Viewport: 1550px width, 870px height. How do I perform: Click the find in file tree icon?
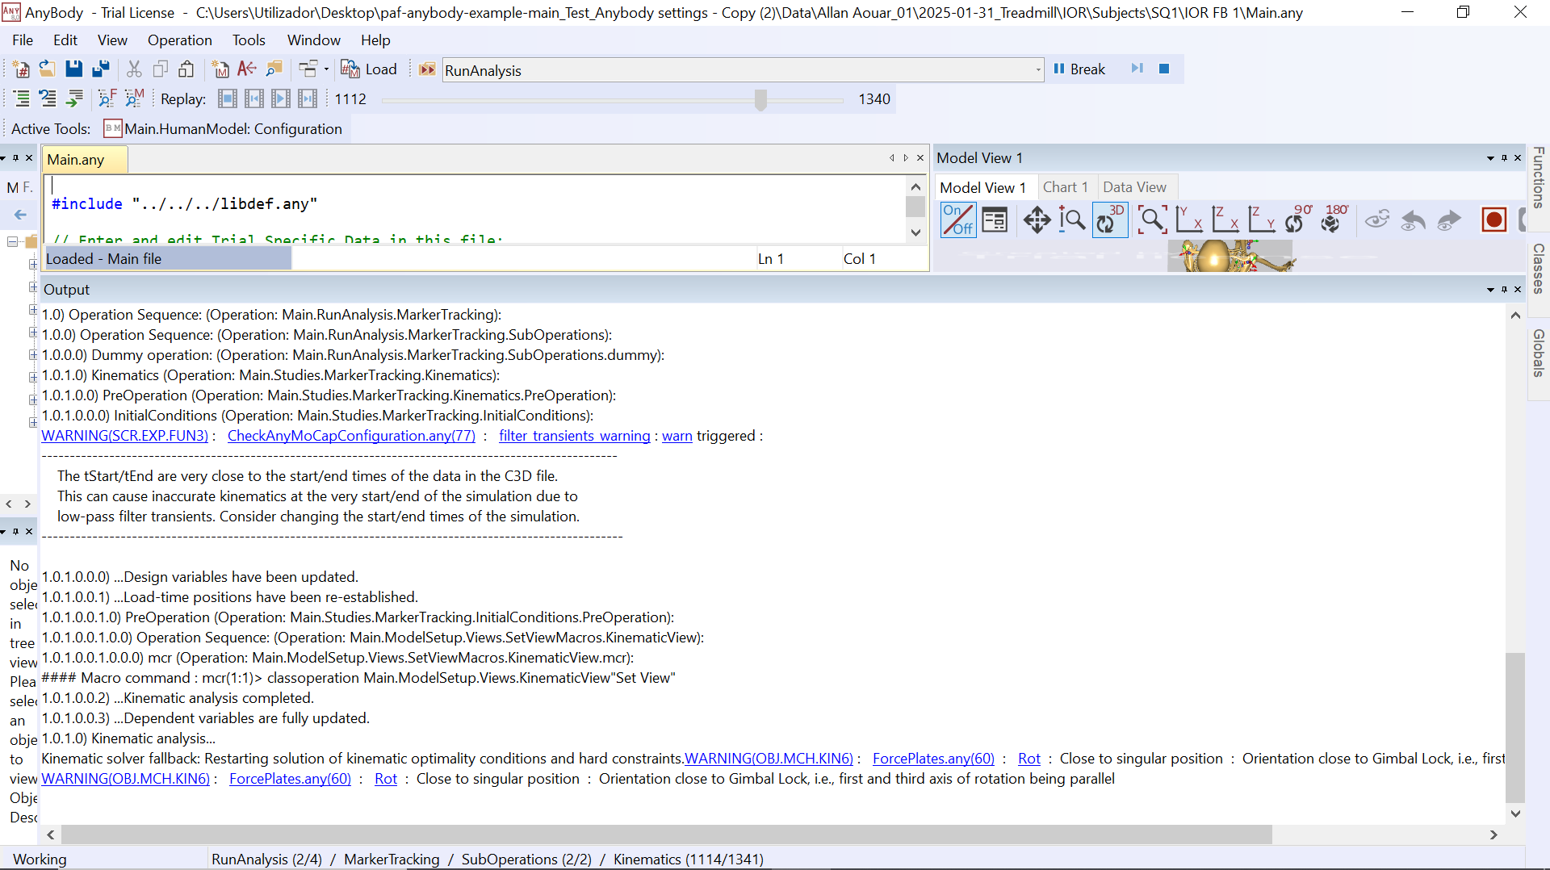coord(107,98)
